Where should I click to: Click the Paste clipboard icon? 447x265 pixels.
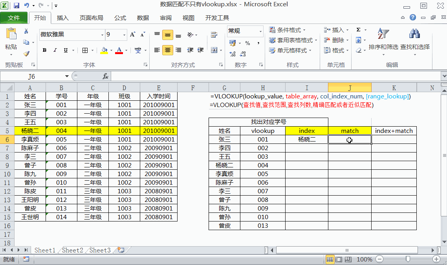pyautogui.click(x=11, y=34)
